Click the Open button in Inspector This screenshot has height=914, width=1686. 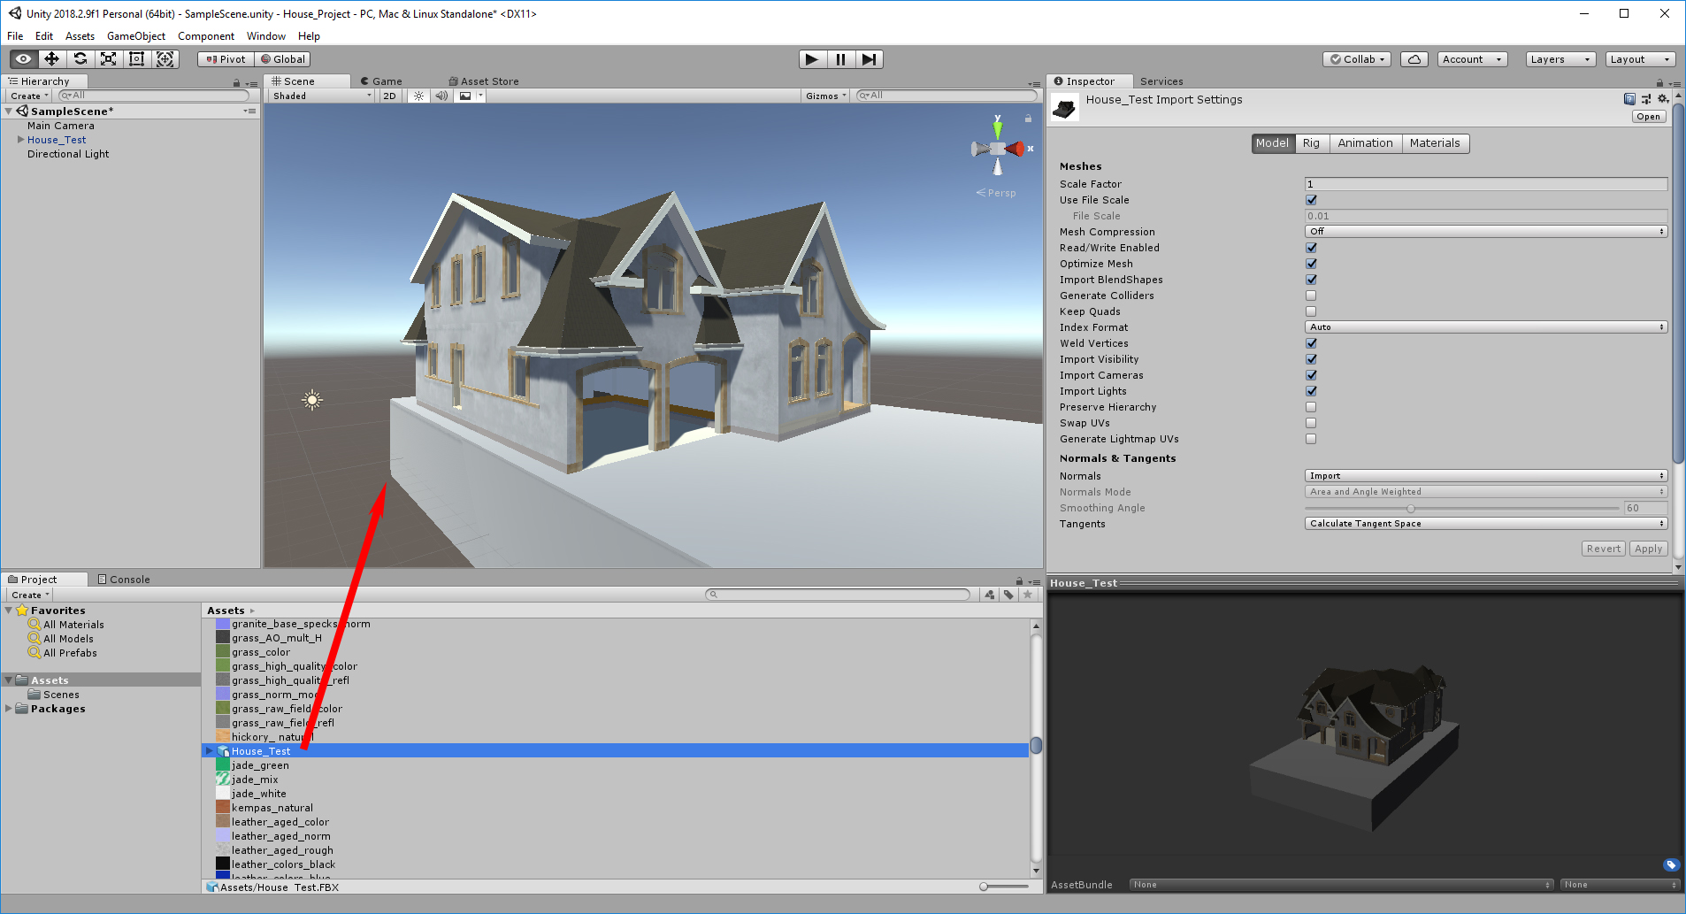click(1648, 117)
